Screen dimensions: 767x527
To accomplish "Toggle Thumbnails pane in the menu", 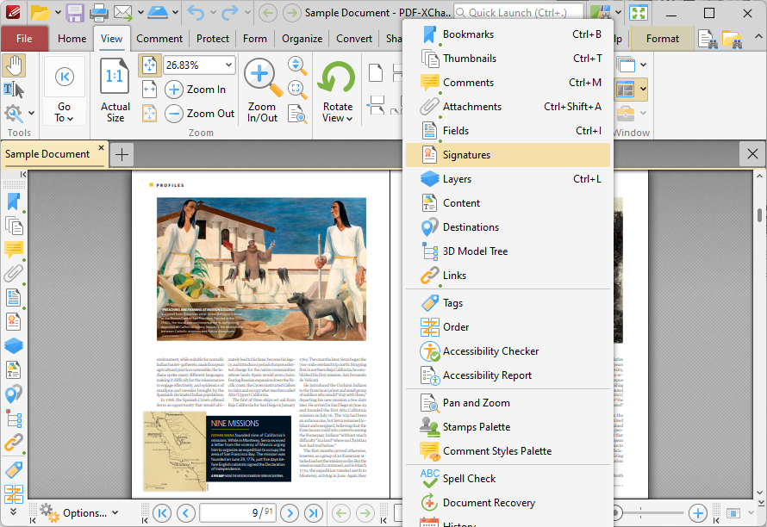I will pos(508,59).
